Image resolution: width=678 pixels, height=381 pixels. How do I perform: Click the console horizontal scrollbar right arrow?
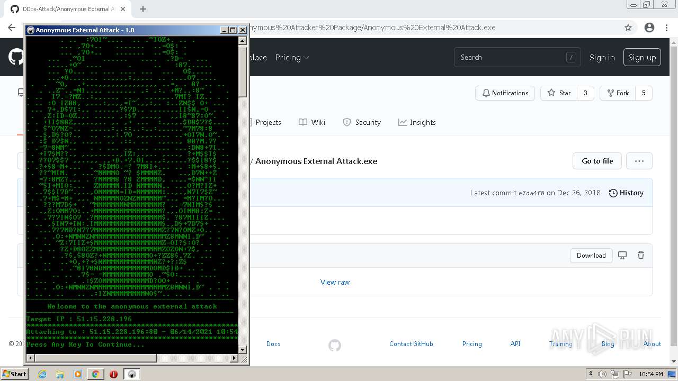point(234,358)
